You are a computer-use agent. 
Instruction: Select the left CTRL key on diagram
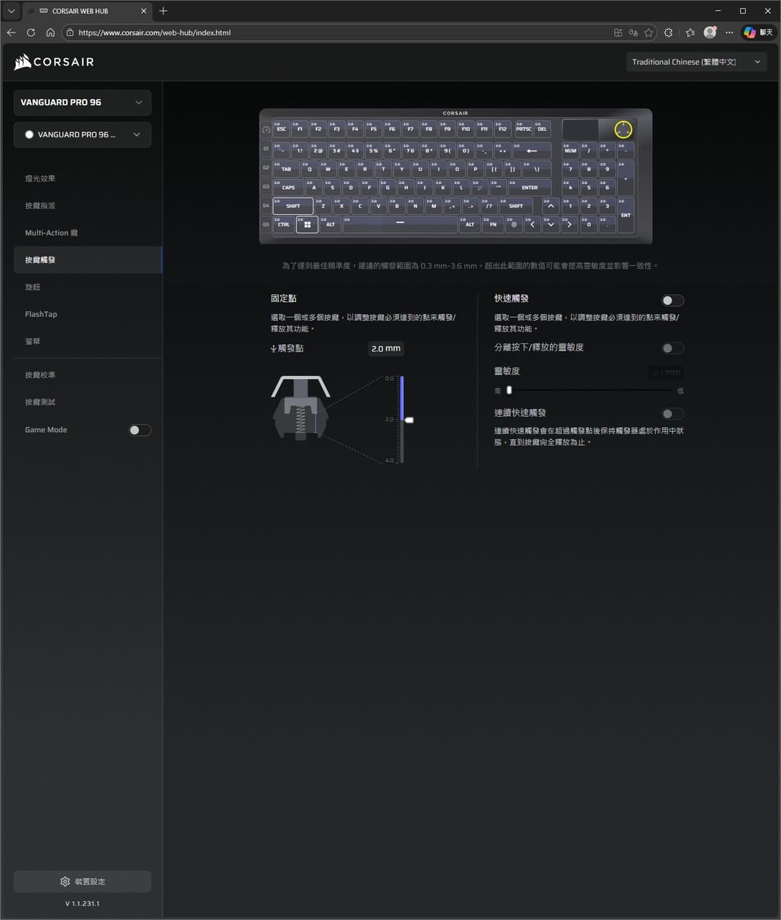click(x=284, y=224)
